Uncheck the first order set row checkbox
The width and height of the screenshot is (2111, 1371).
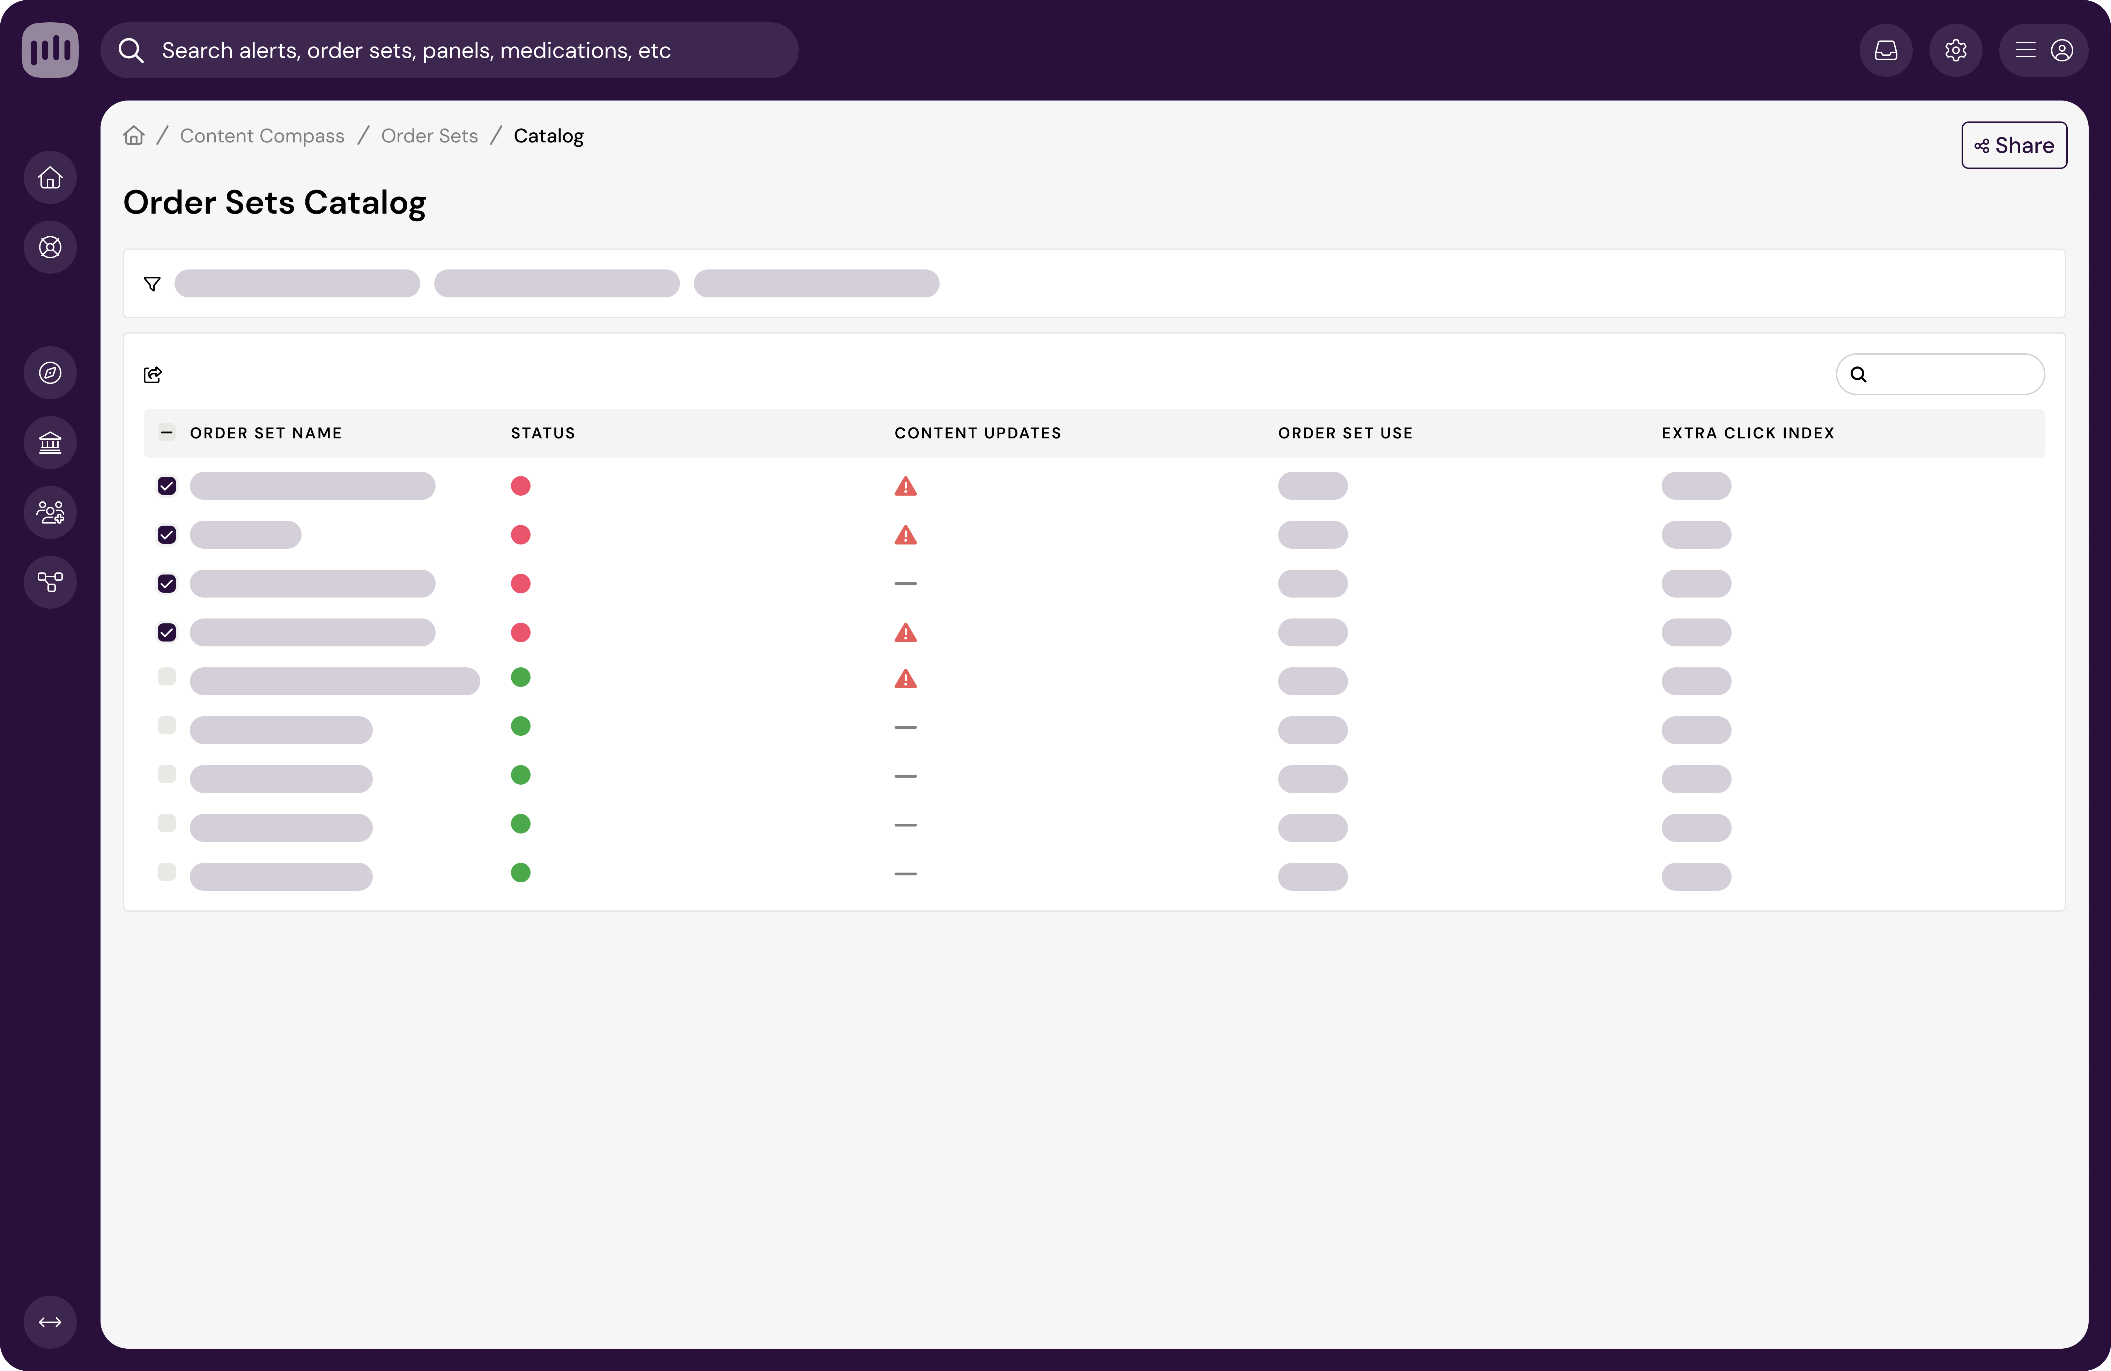[x=167, y=486]
